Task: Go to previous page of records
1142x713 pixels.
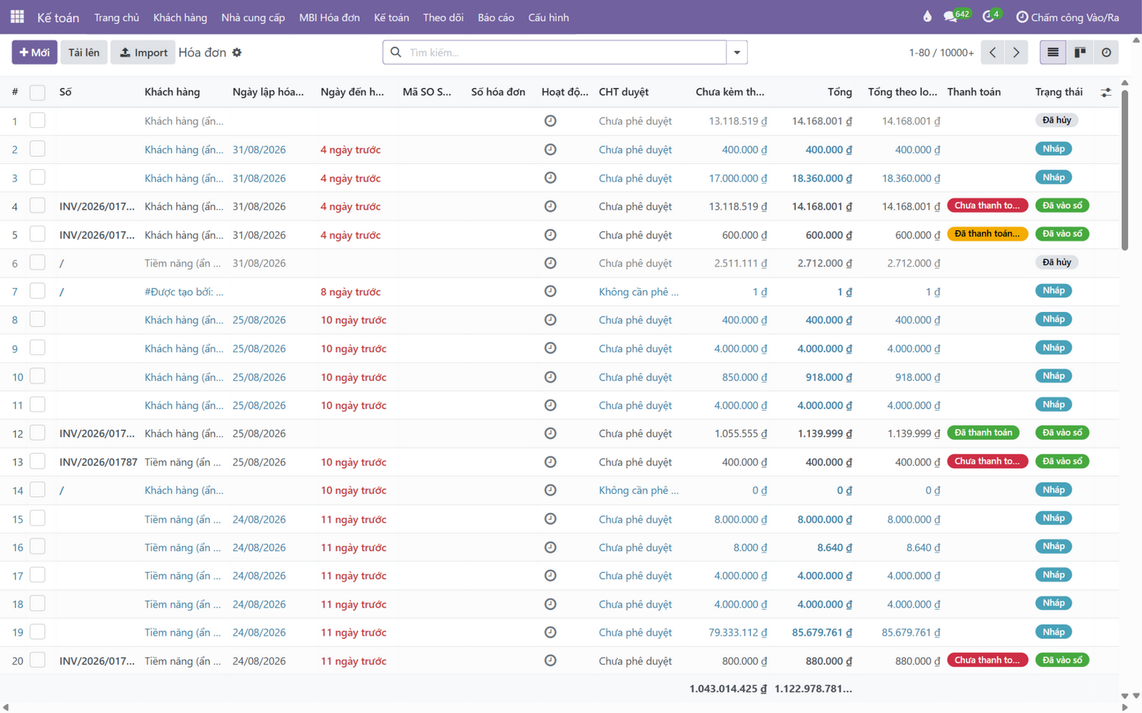Action: coord(993,53)
